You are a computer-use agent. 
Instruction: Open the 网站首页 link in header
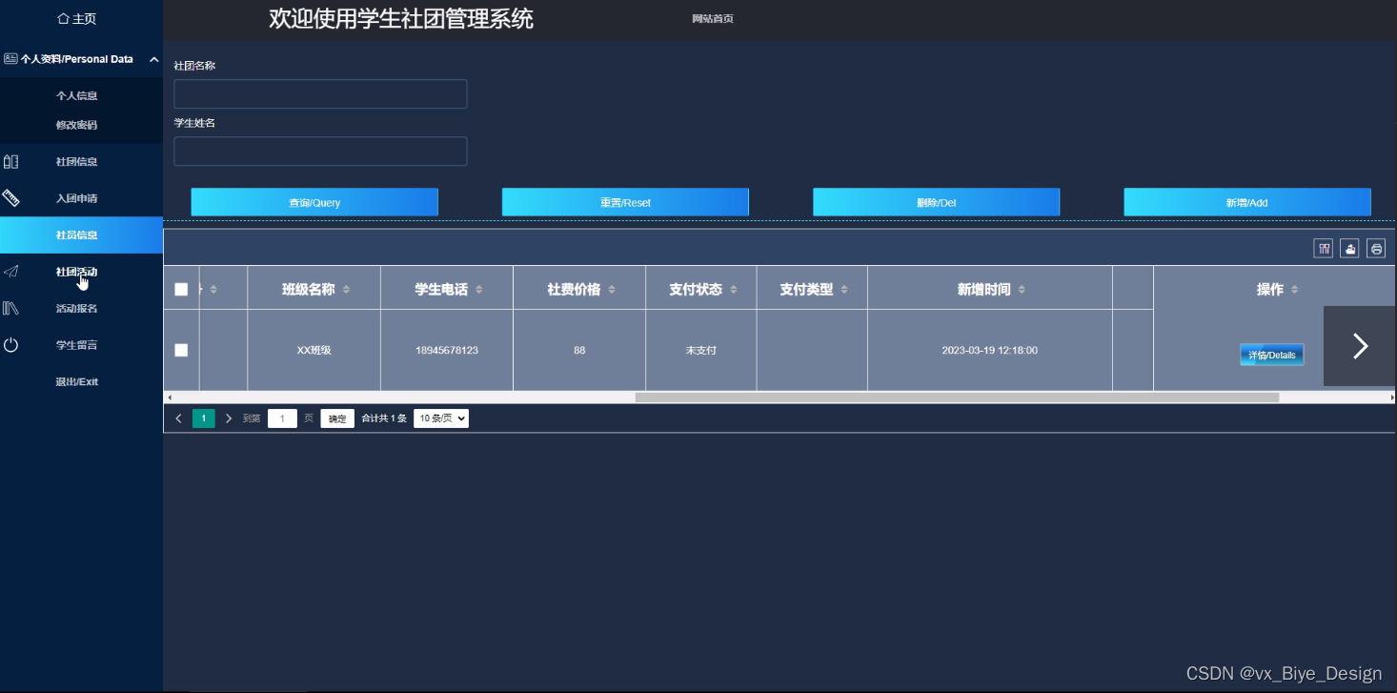pyautogui.click(x=713, y=19)
